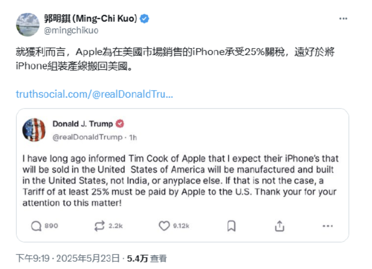Open the truthsocial.com link in the tweet

[94, 94]
